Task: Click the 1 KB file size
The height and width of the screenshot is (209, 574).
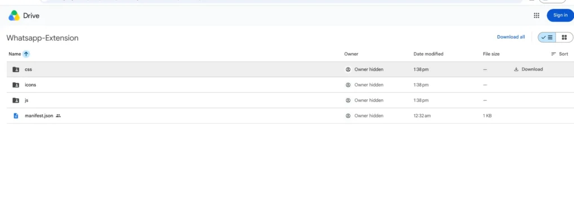Action: (x=487, y=116)
